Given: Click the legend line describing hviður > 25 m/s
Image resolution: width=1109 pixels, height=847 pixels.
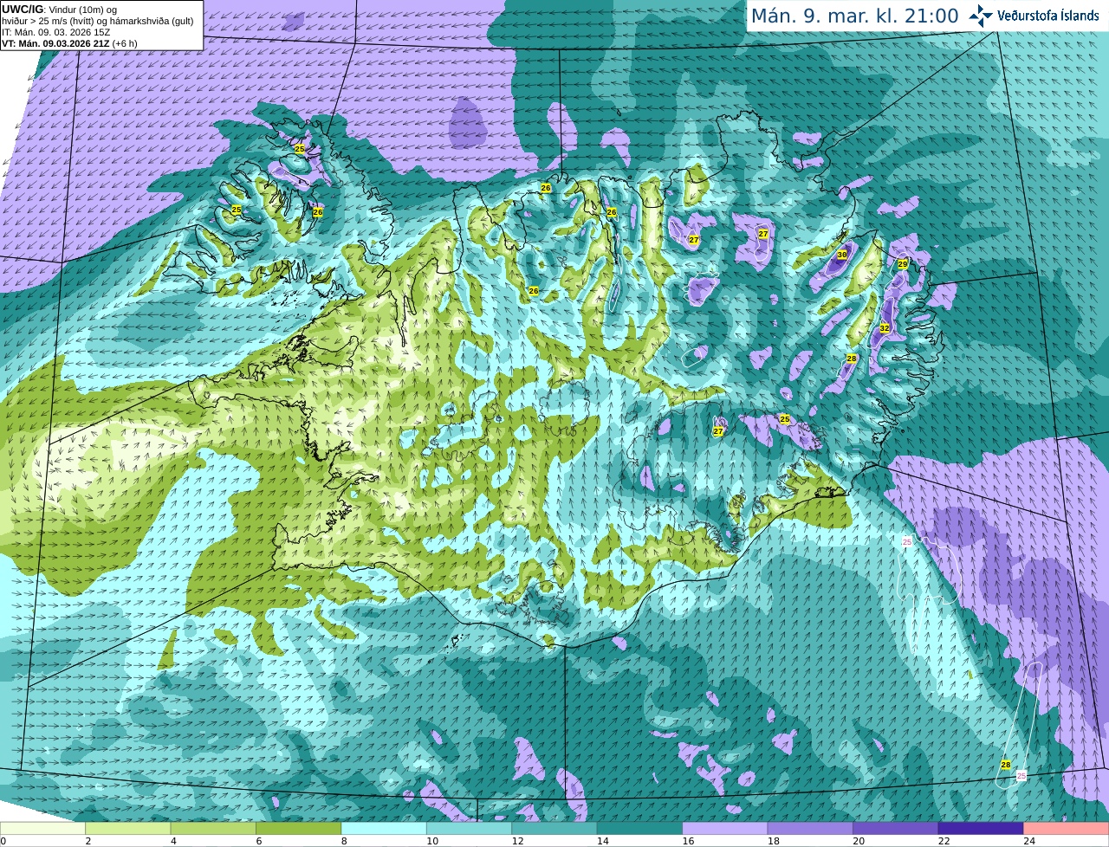Looking at the screenshot, I should pyautogui.click(x=97, y=21).
